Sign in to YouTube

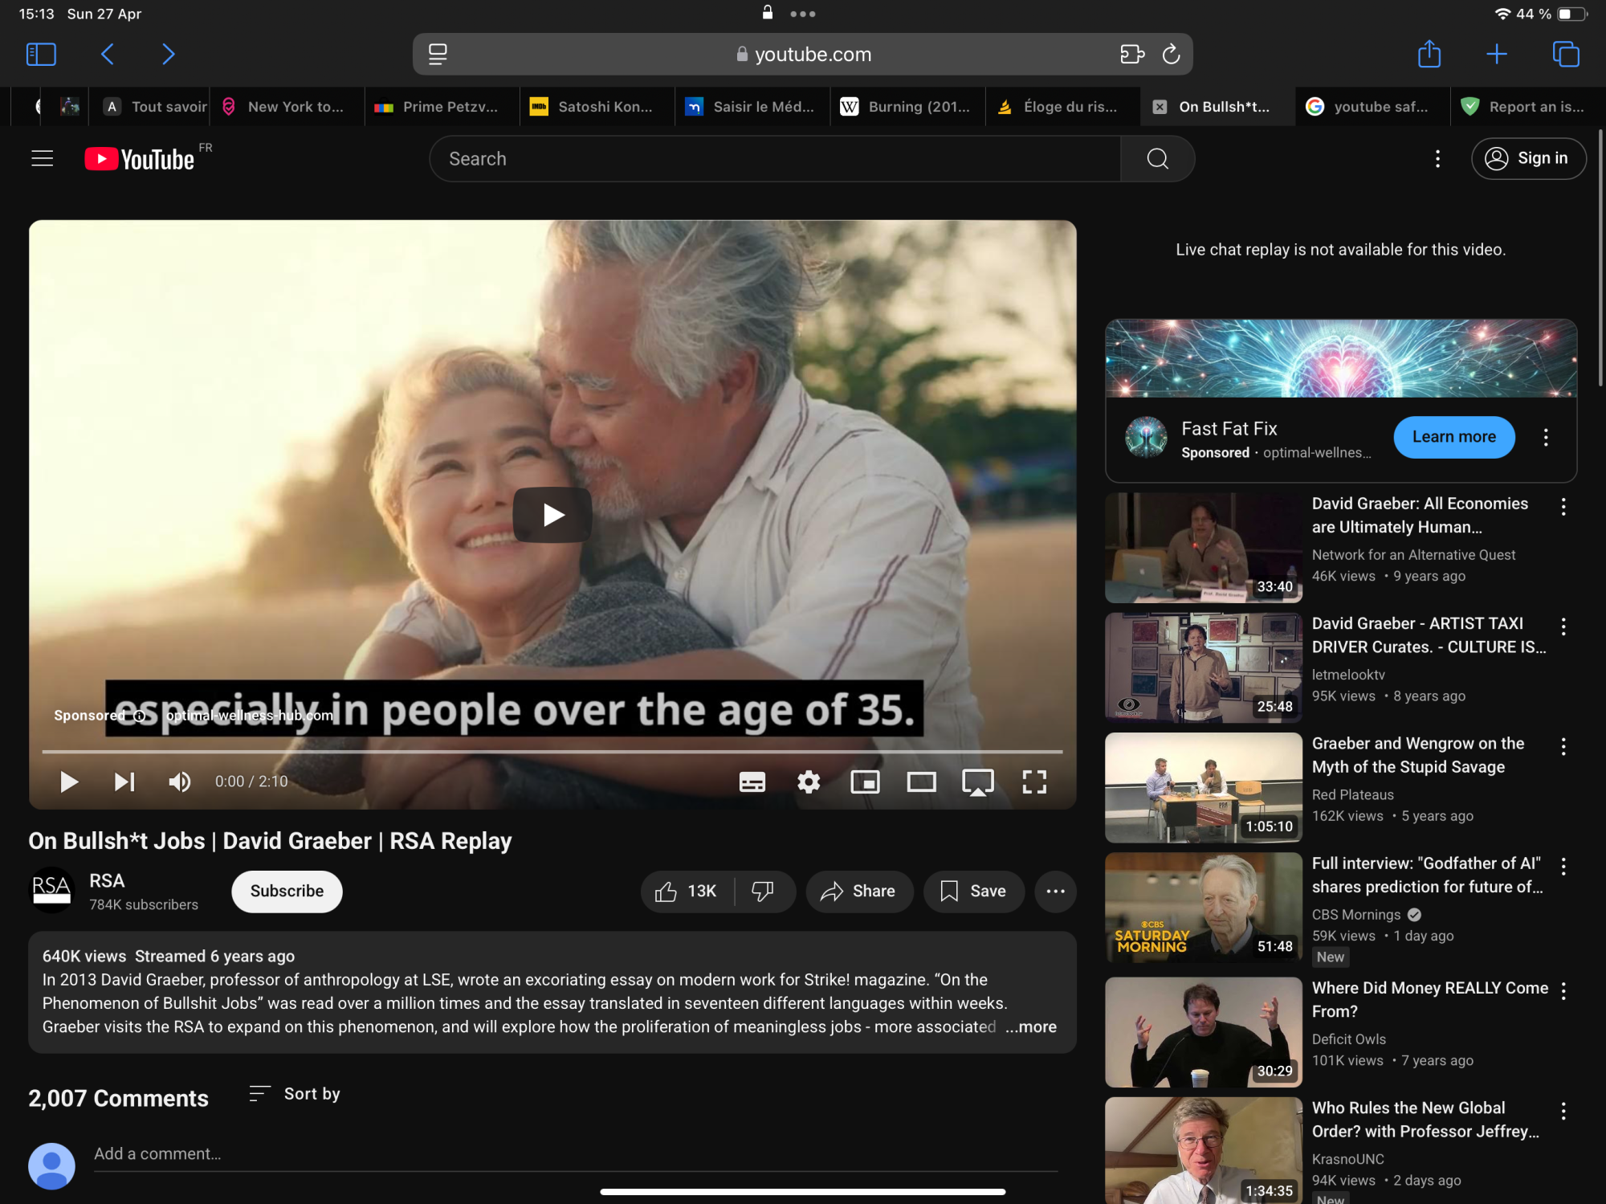click(x=1528, y=158)
